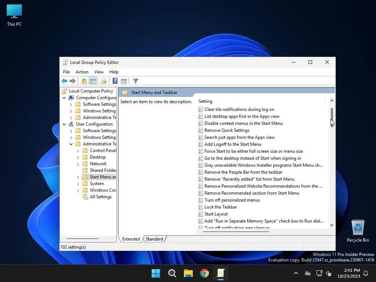Click the blue Help toolbar icon
The height and width of the screenshot is (282, 376).
115,81
